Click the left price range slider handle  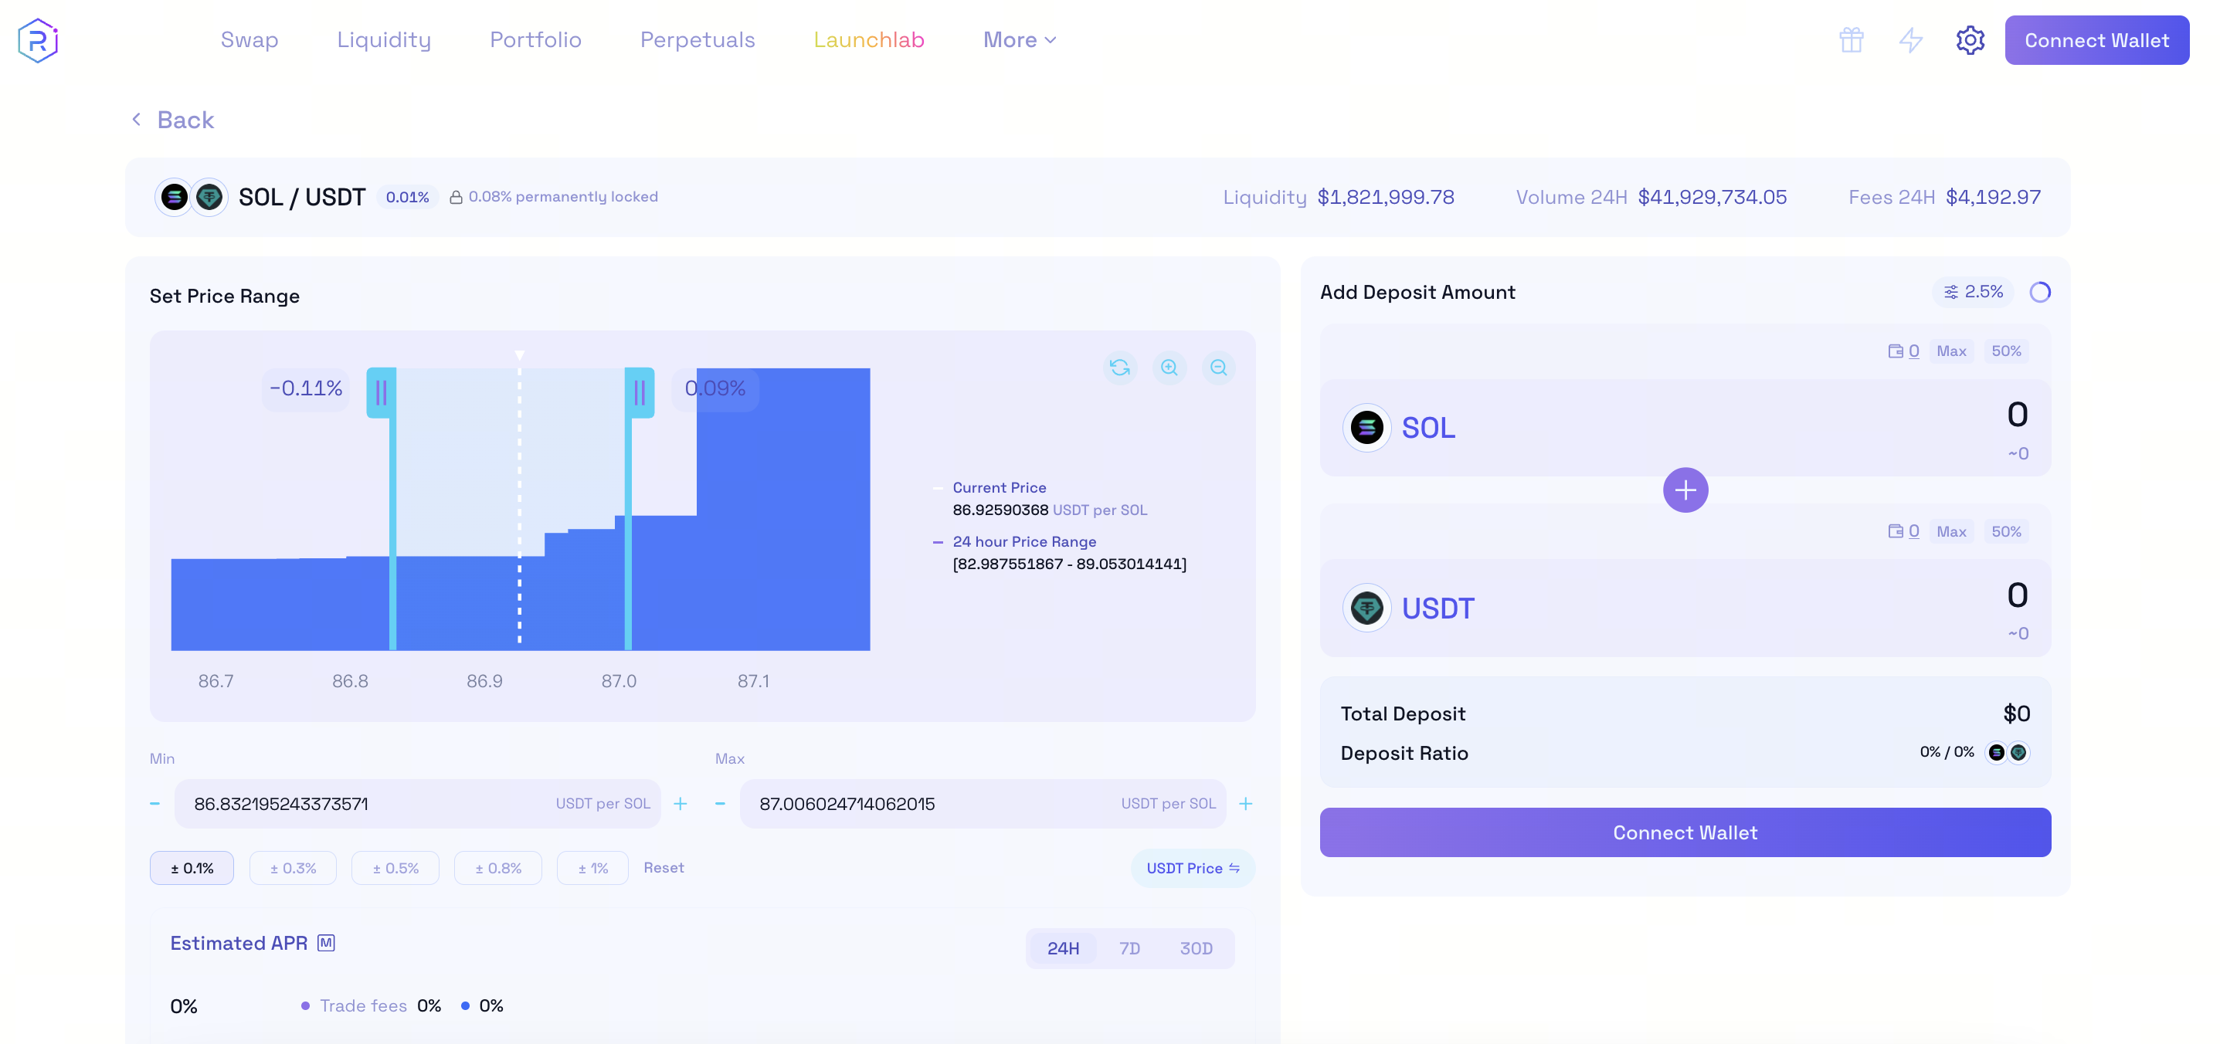382,392
